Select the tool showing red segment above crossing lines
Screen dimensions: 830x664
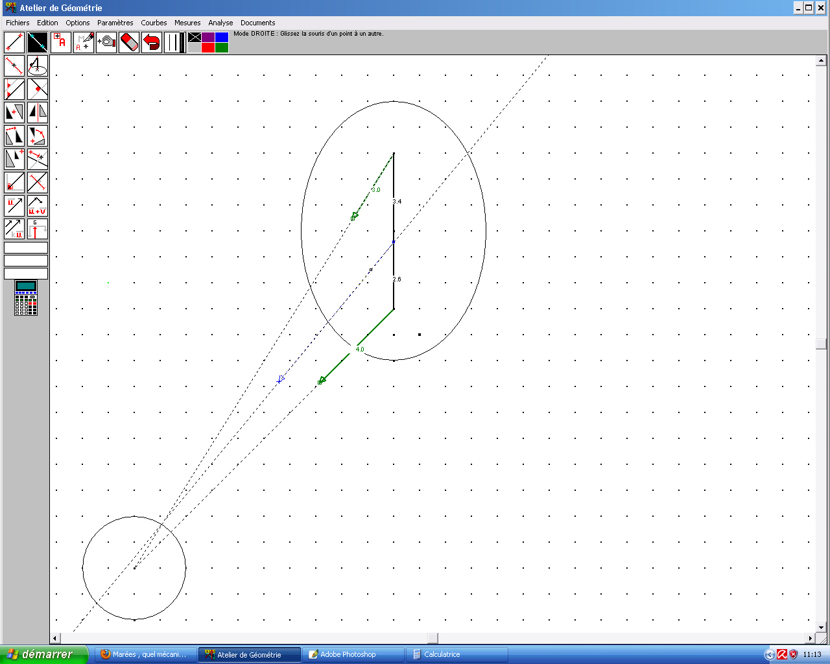(38, 159)
